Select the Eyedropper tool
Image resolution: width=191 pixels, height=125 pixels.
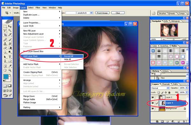click(10, 66)
